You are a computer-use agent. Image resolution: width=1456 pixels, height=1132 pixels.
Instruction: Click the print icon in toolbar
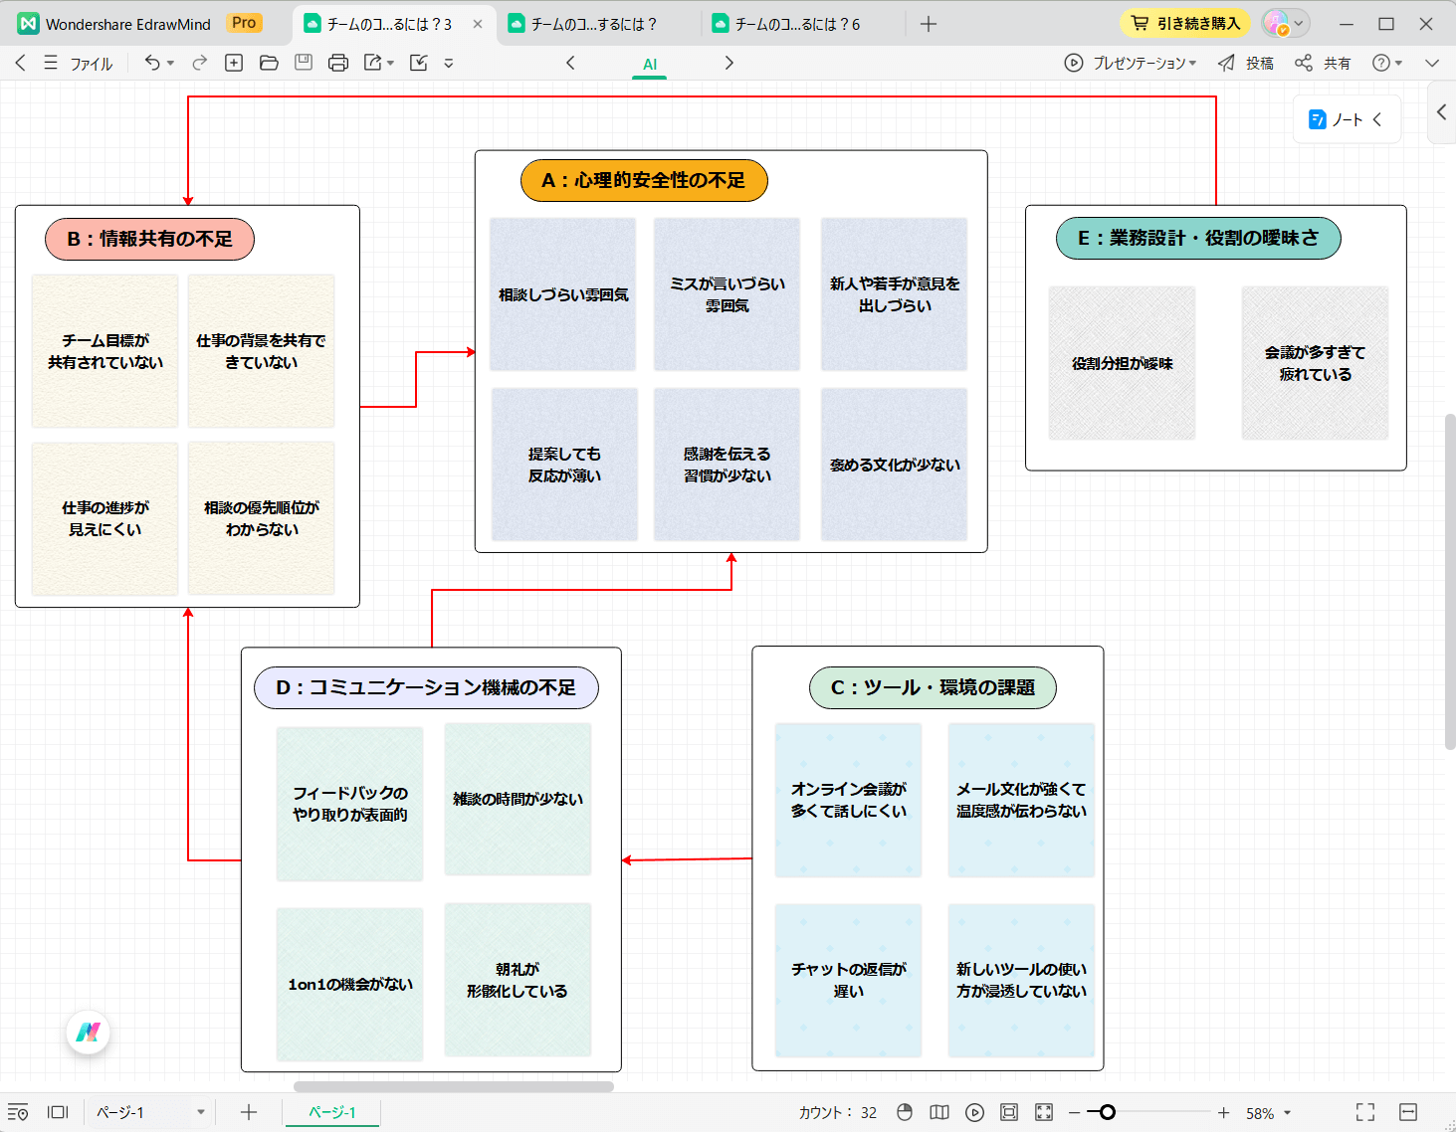(338, 63)
